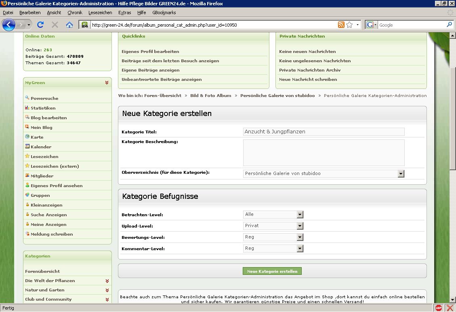Bookmark the page with the star icon

click(349, 25)
